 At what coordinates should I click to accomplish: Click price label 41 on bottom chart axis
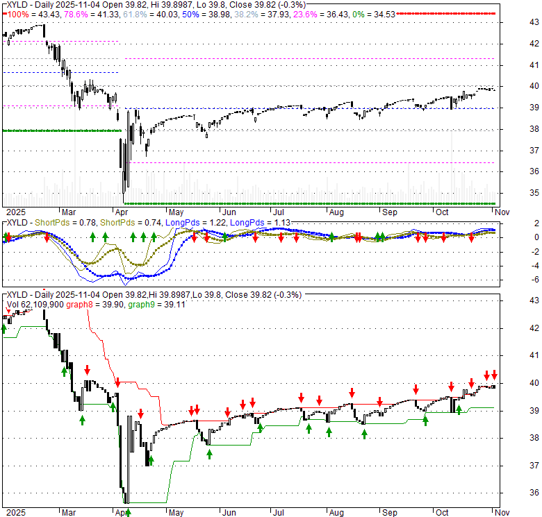pyautogui.click(x=534, y=355)
